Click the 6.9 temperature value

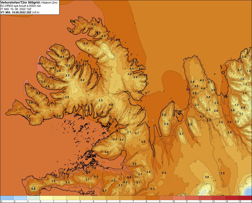click(129, 177)
